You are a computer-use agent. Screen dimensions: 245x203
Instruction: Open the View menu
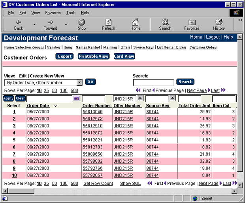pos(36,13)
